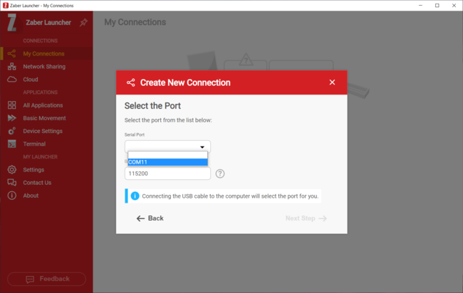Click the Cloud icon in sidebar
463x293 pixels.
click(x=11, y=80)
